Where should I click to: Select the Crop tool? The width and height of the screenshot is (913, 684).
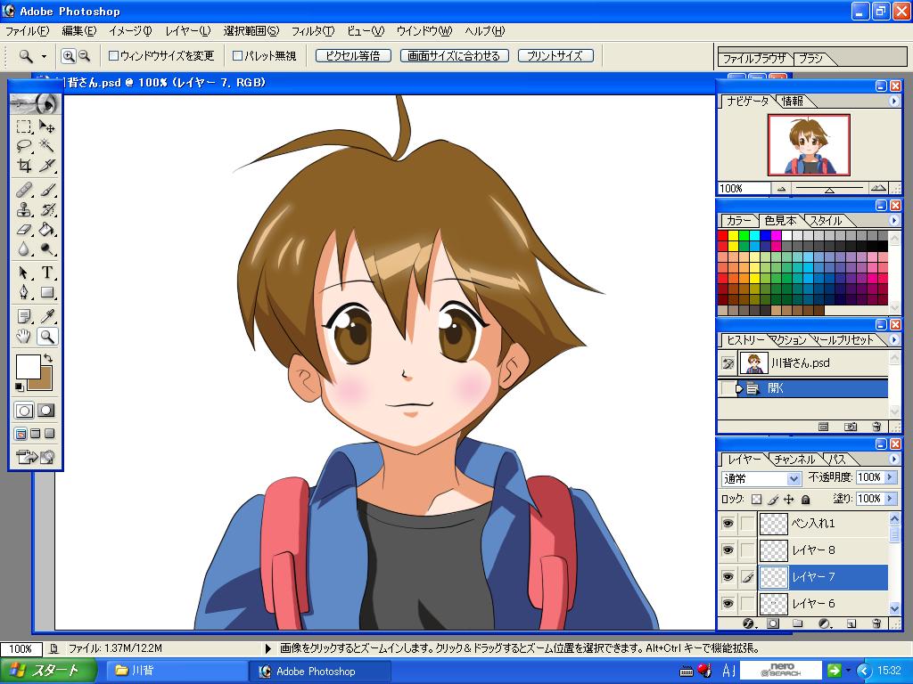pos(24,166)
